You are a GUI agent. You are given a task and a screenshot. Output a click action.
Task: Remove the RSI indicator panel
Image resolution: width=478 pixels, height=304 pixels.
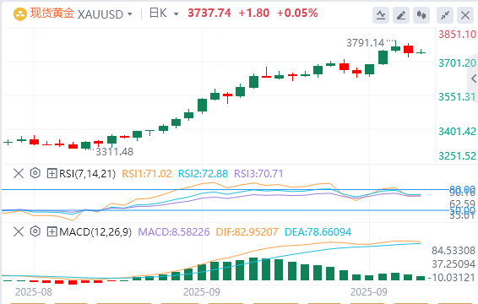pyautogui.click(x=19, y=173)
